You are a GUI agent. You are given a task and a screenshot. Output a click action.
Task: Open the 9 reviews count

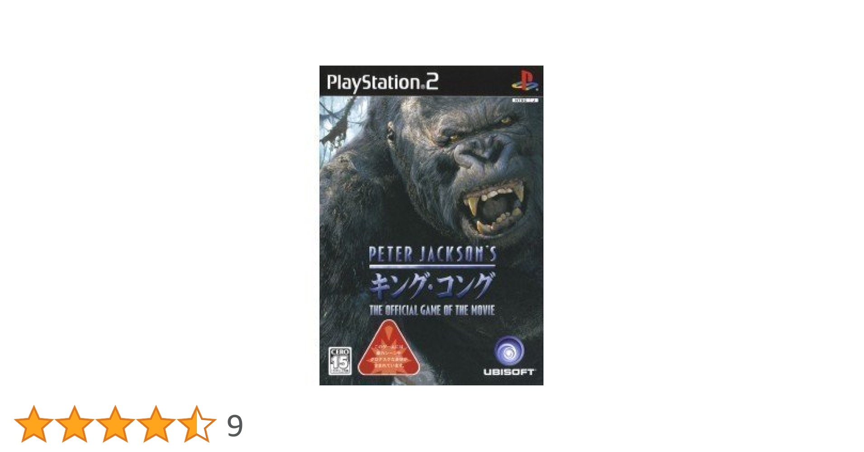[235, 426]
